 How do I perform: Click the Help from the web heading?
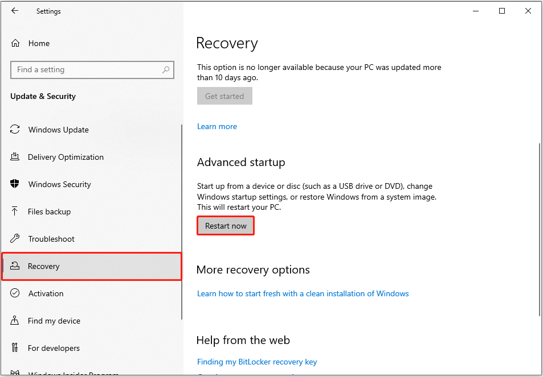(243, 340)
